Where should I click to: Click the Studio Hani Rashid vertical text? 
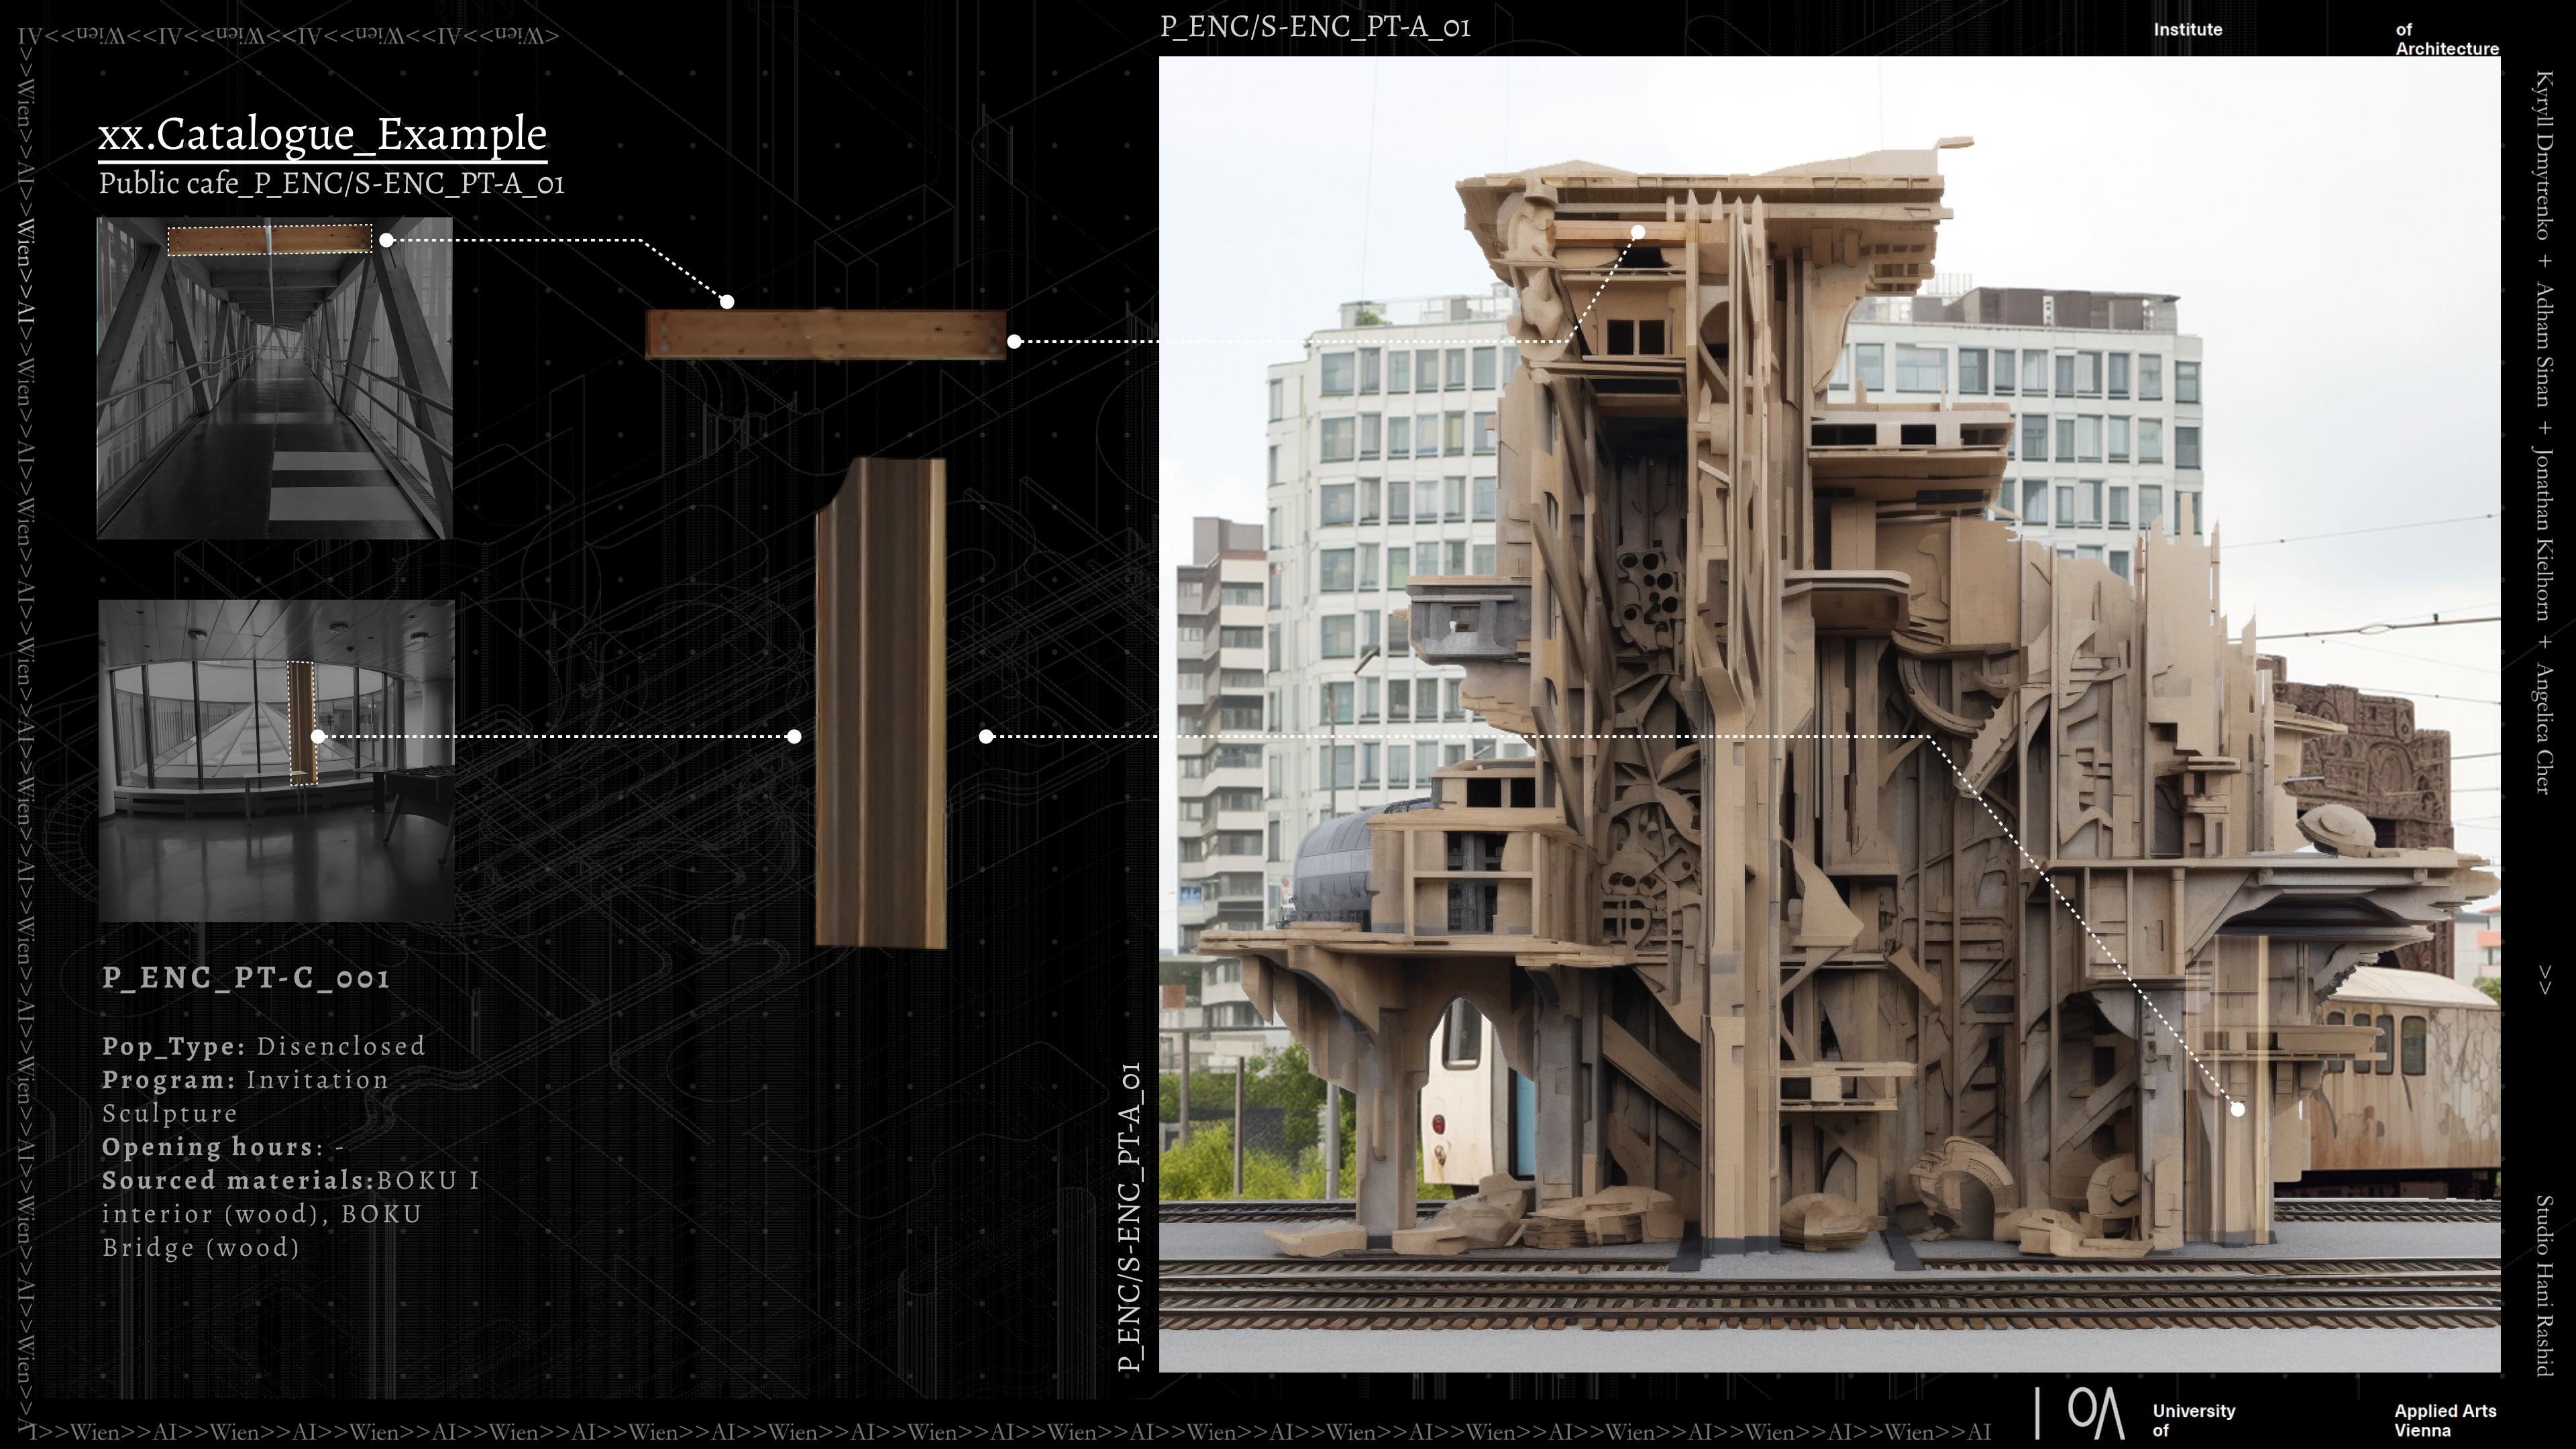2544,1285
